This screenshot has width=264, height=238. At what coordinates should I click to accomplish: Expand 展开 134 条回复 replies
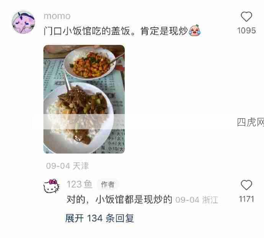(100, 218)
